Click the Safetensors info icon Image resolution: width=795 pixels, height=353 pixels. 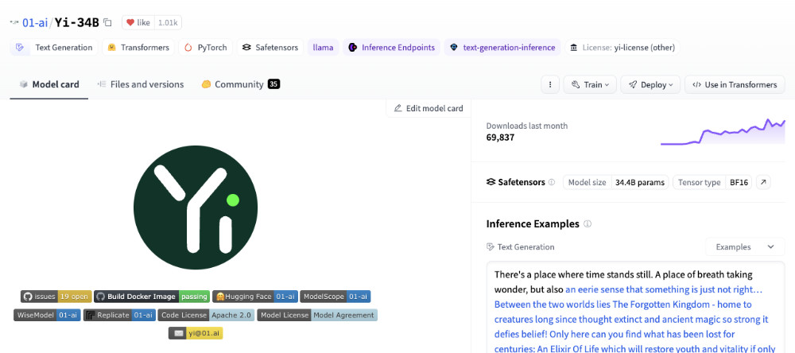click(x=552, y=182)
